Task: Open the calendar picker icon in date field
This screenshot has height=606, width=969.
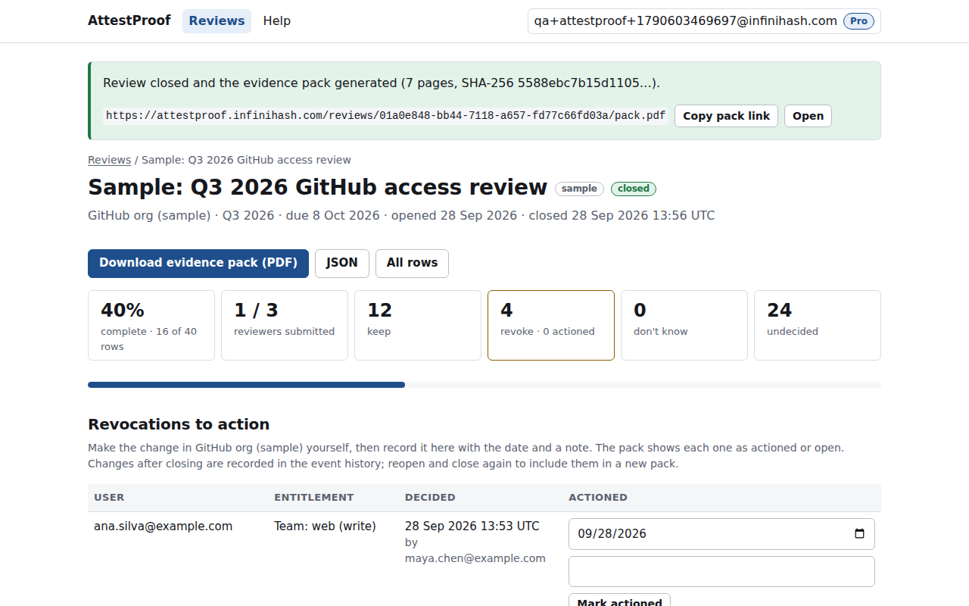Action: point(859,533)
